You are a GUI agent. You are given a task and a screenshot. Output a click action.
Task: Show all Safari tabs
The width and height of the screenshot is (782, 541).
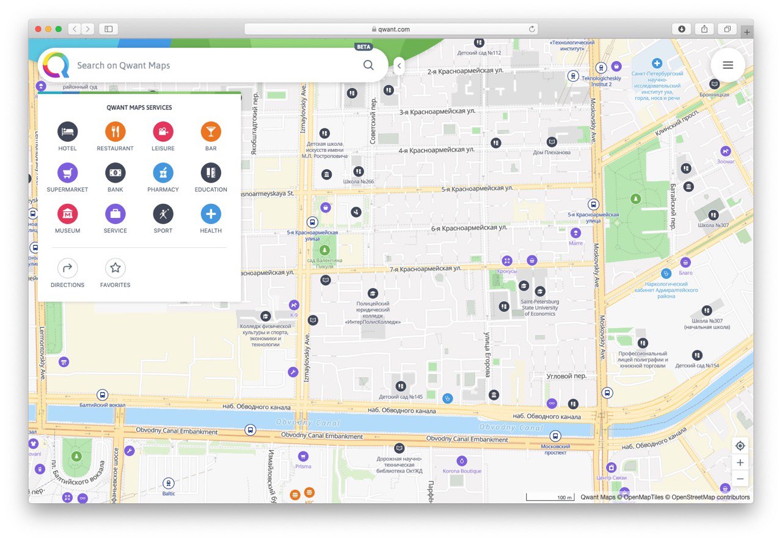pos(727,29)
